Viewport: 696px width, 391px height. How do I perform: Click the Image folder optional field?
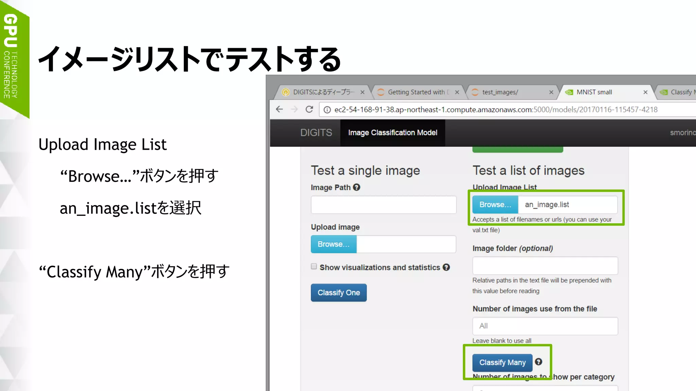click(x=545, y=265)
